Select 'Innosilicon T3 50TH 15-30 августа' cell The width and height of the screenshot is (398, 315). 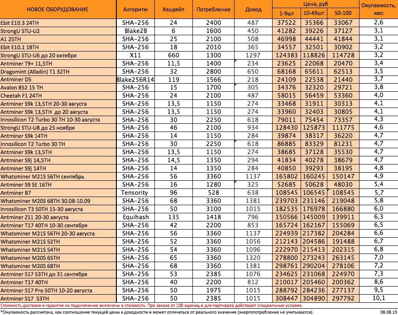click(x=58, y=209)
